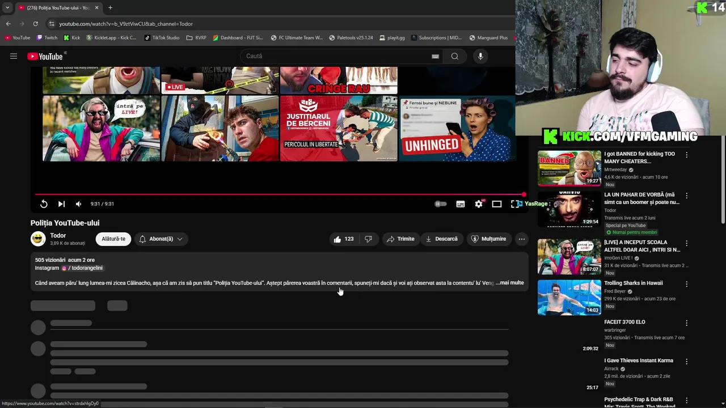Screen dimensions: 726x408
Task: Open 'FACEIT 3700 ELO' video title
Action: tap(624, 322)
